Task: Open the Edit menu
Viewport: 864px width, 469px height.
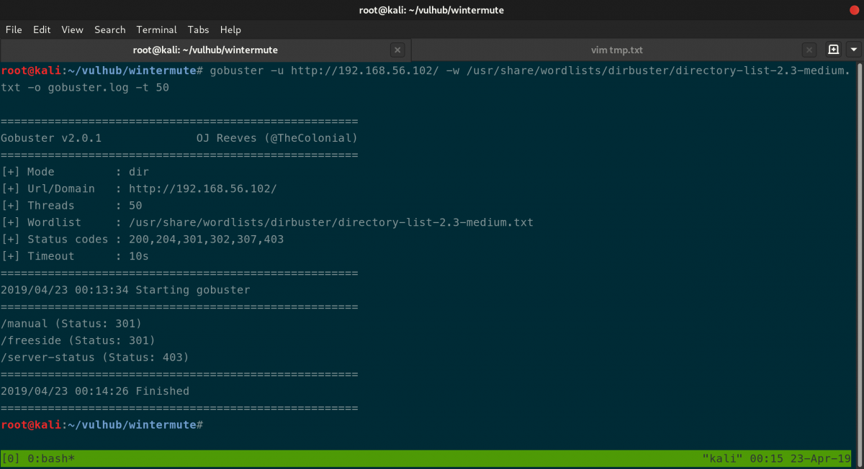Action: (x=41, y=29)
